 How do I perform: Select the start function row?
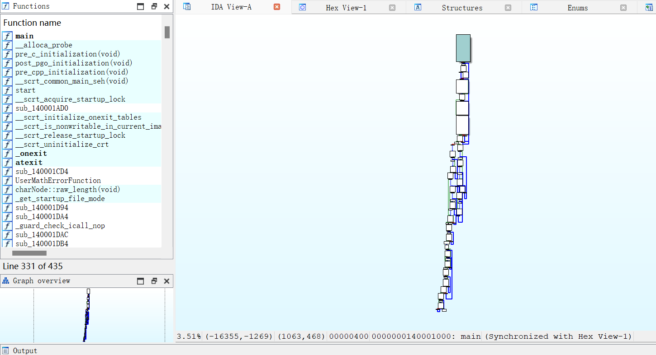point(81,90)
